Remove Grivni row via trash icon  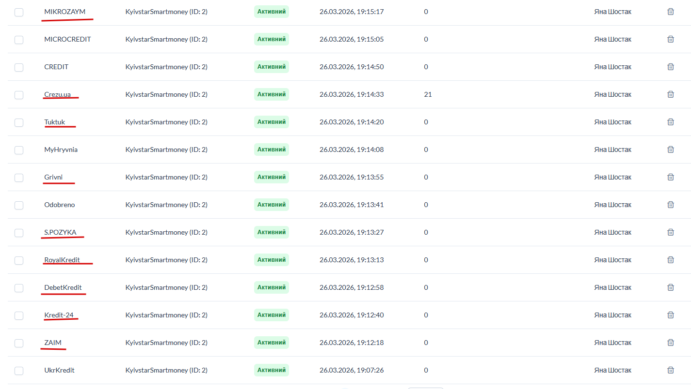pyautogui.click(x=671, y=177)
